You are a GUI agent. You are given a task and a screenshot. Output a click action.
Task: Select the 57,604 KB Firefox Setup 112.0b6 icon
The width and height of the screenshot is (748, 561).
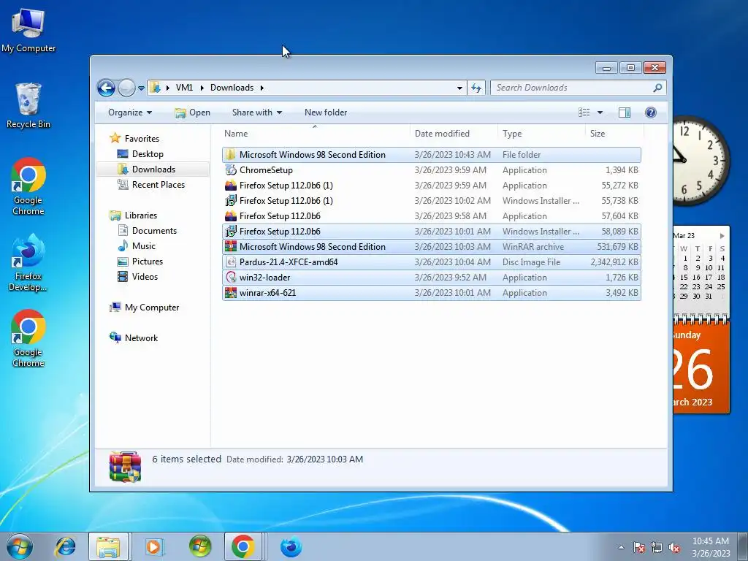(231, 216)
